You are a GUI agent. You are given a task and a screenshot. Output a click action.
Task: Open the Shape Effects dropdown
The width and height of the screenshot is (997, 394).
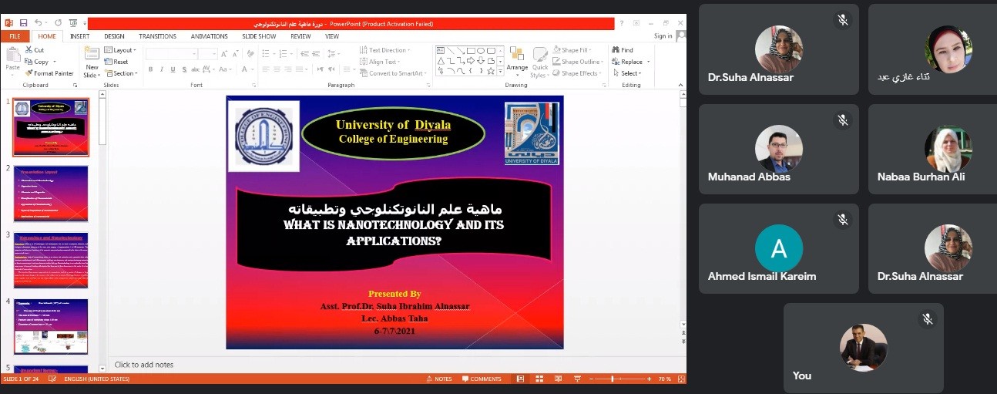(x=577, y=73)
